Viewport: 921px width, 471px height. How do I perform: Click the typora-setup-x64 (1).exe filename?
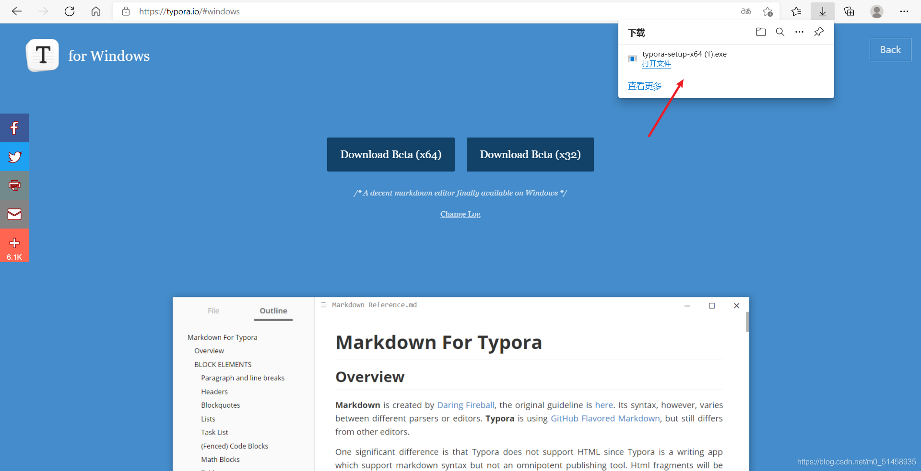[x=685, y=54]
